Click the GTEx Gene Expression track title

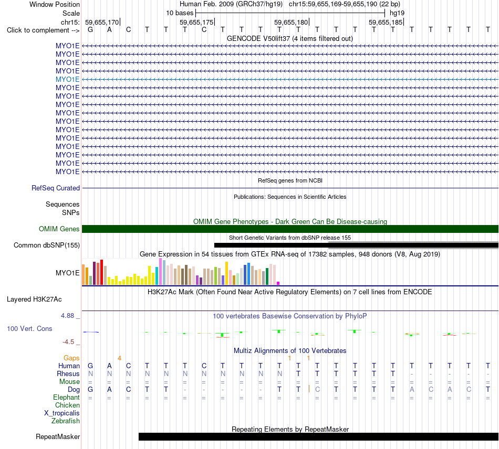coord(290,254)
